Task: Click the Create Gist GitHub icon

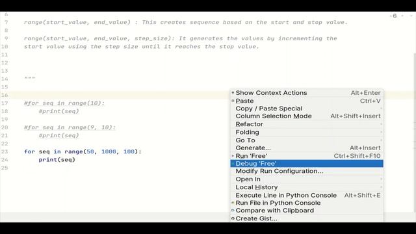Action: click(x=233, y=218)
